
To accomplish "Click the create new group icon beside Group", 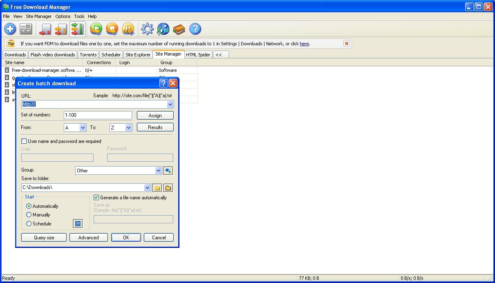I will [x=168, y=170].
